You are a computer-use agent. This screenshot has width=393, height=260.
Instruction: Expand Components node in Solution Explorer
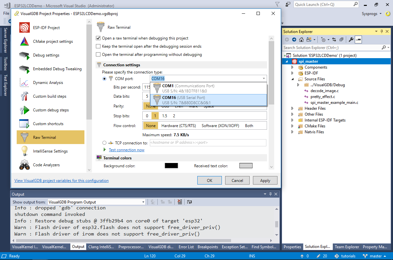pos(293,67)
